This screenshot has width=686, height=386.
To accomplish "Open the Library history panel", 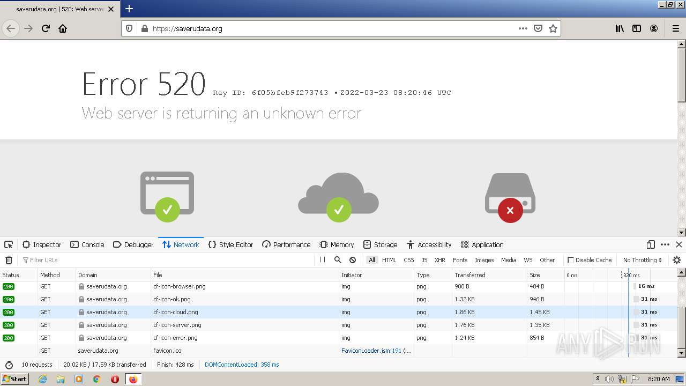I will click(x=620, y=28).
